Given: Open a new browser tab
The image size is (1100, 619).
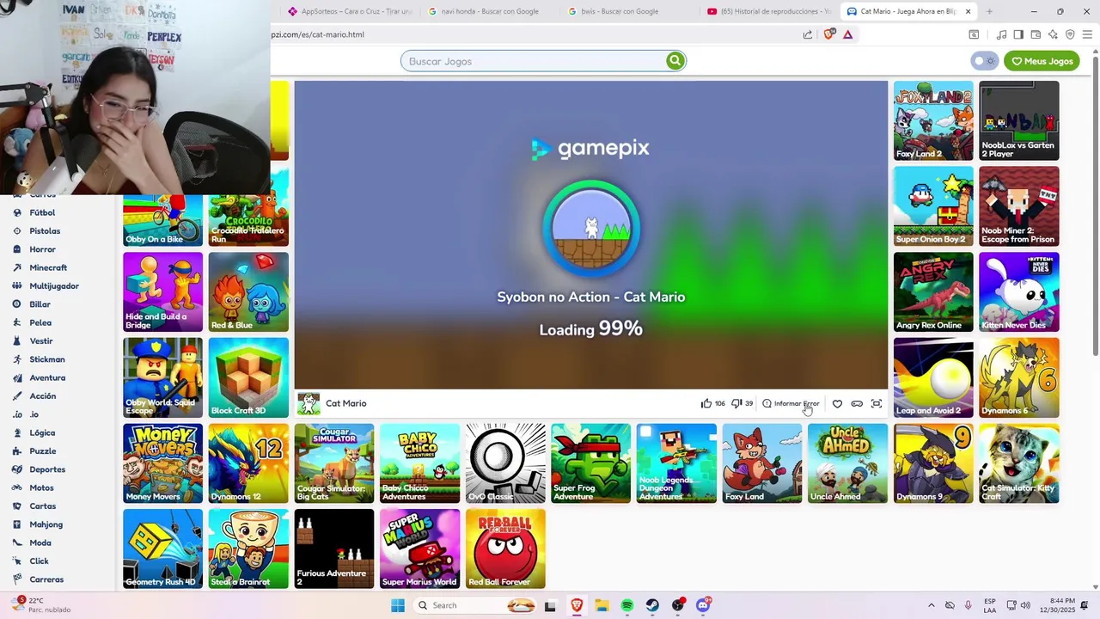Looking at the screenshot, I should tap(989, 11).
